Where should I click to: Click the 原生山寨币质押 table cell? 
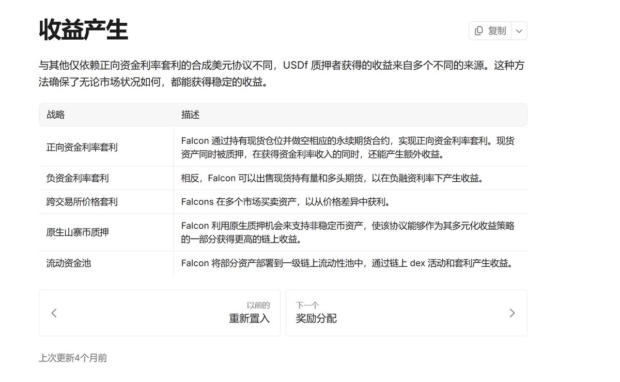point(106,232)
